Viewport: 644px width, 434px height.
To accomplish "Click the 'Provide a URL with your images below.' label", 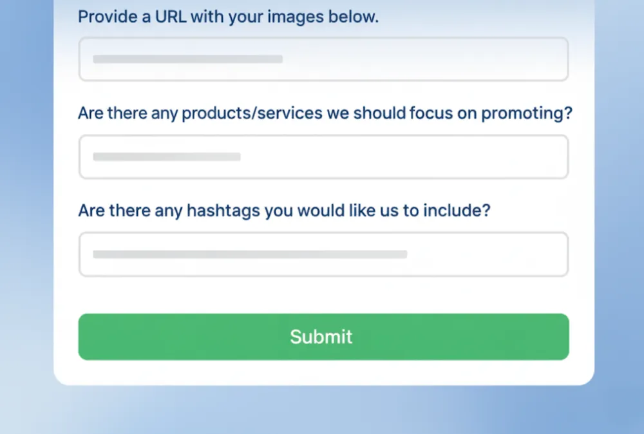I will [x=229, y=17].
